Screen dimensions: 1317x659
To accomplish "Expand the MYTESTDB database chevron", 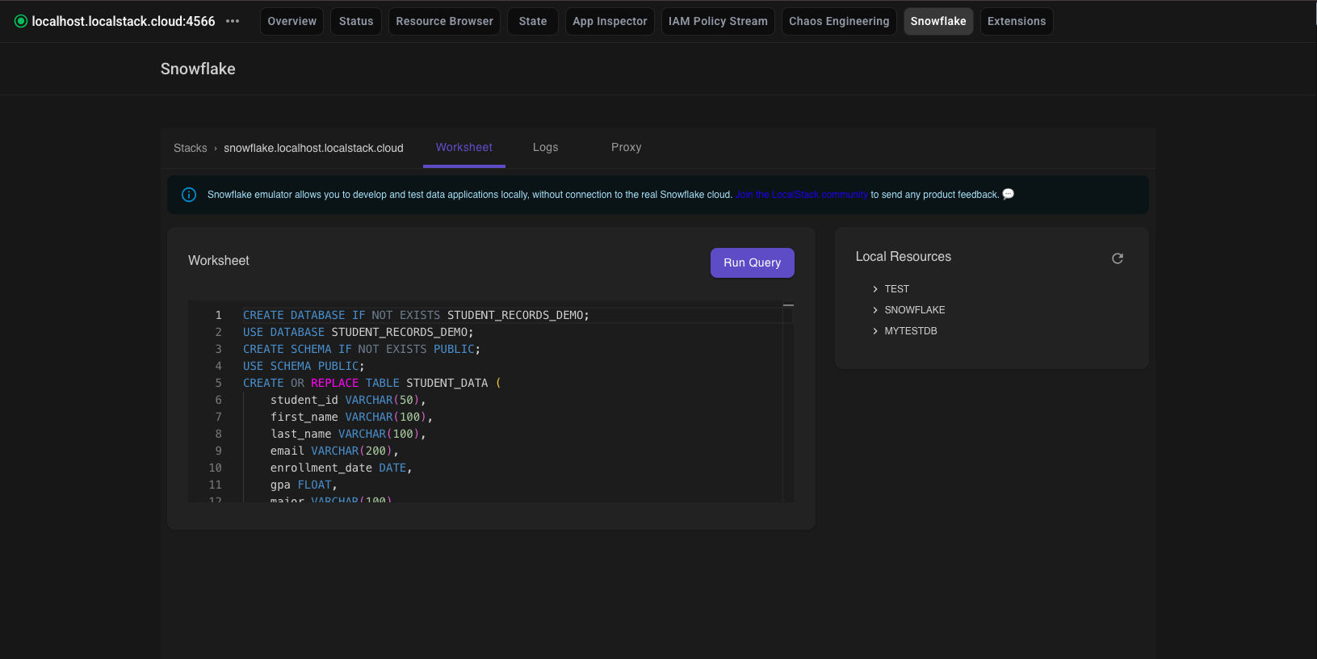I will point(875,331).
